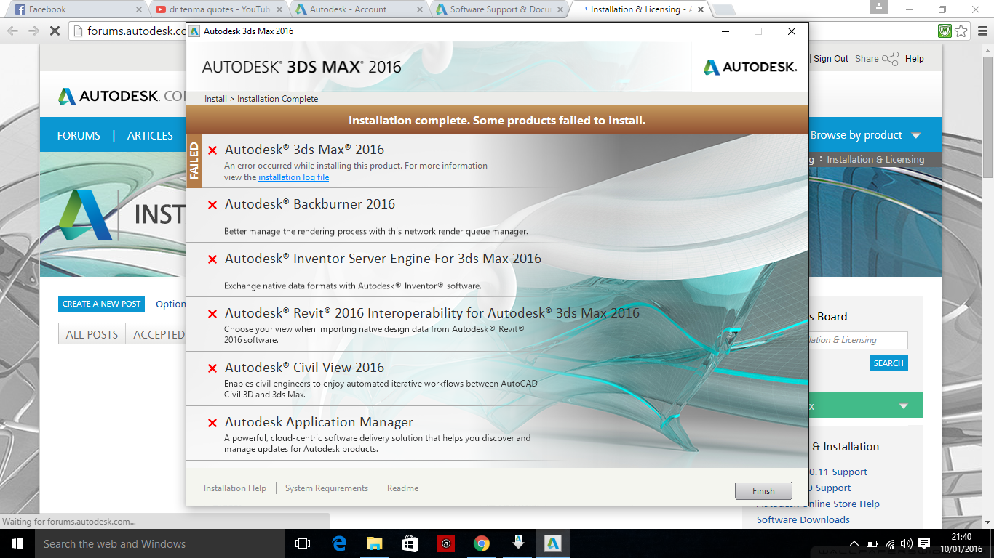
Task: Open the ARTICLES menu on the Autodesk site
Action: [x=150, y=136]
